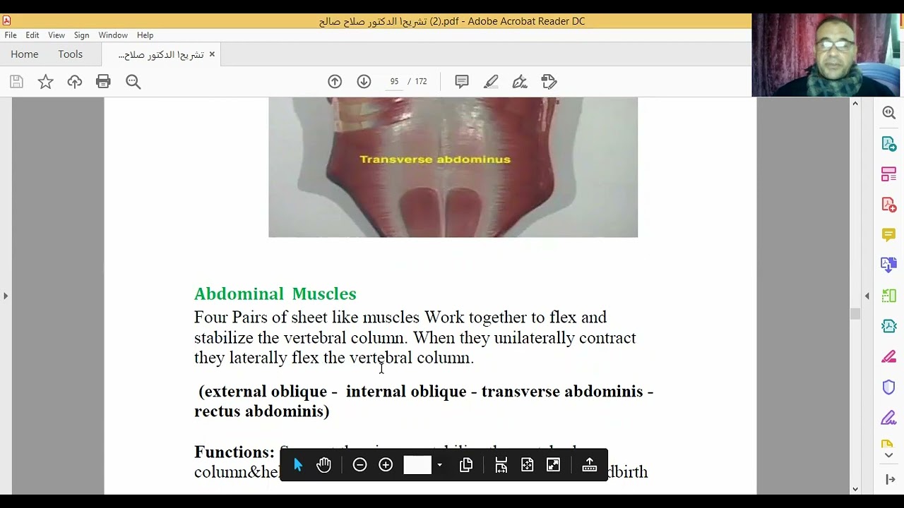Click the page number field showing 95

[394, 82]
